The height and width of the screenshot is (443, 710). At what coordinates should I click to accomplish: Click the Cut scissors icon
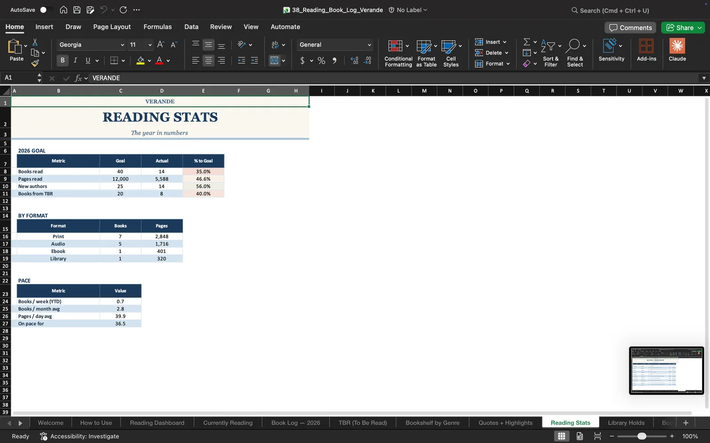35,42
